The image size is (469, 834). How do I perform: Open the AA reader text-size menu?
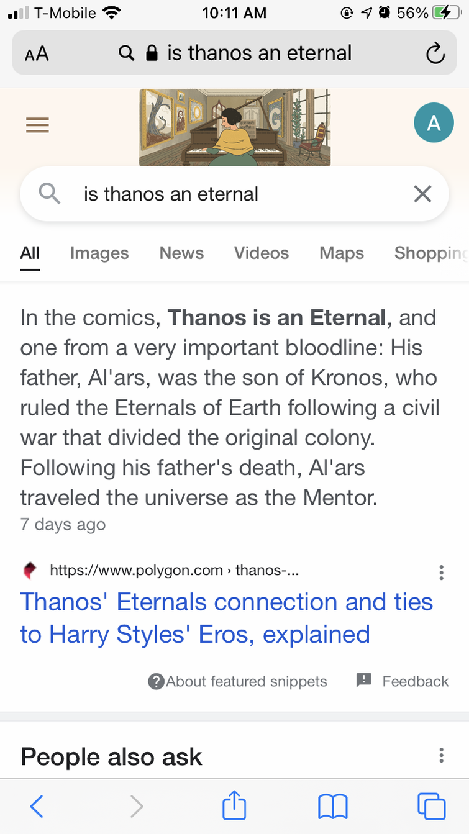[37, 54]
